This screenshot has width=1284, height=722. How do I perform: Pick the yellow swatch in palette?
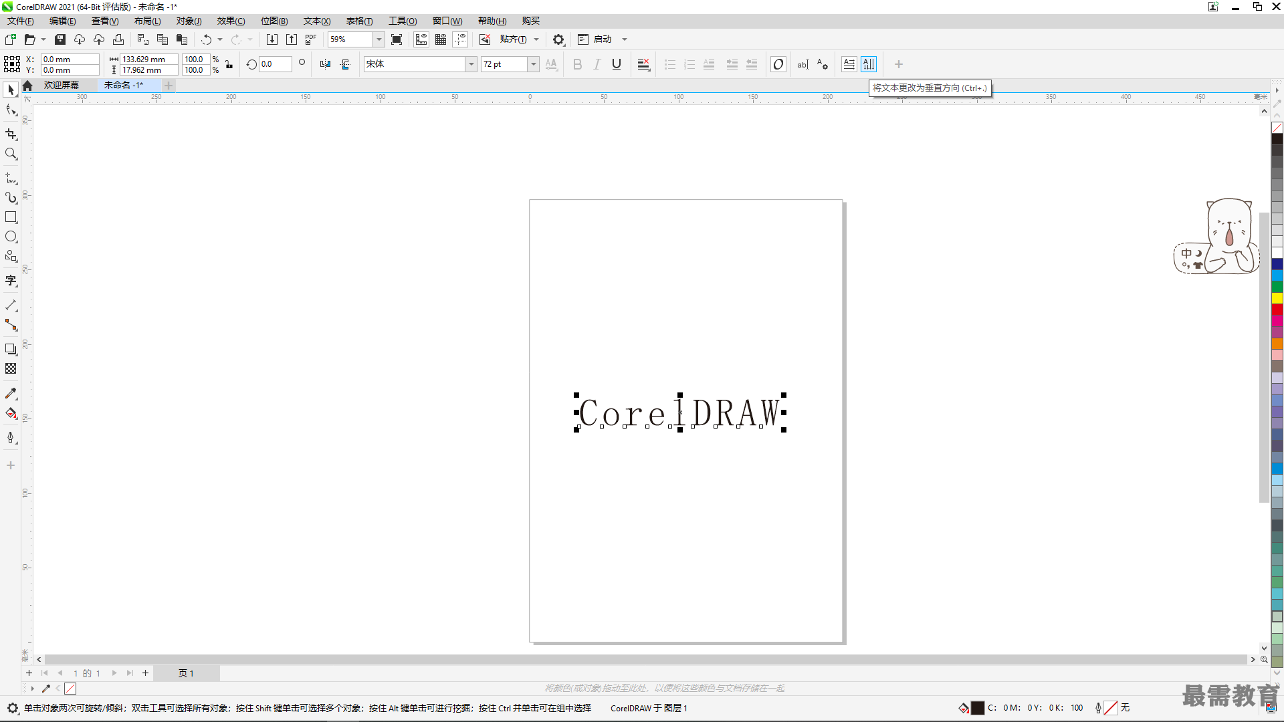(1277, 298)
